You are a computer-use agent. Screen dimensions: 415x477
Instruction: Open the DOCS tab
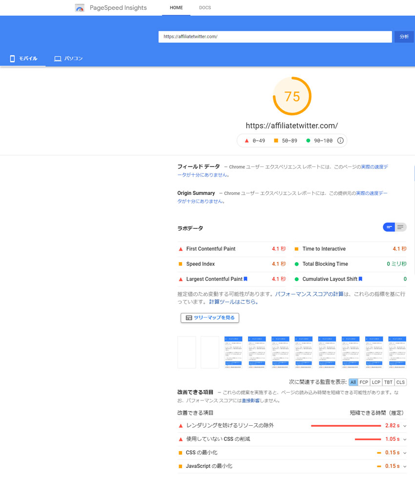[205, 8]
